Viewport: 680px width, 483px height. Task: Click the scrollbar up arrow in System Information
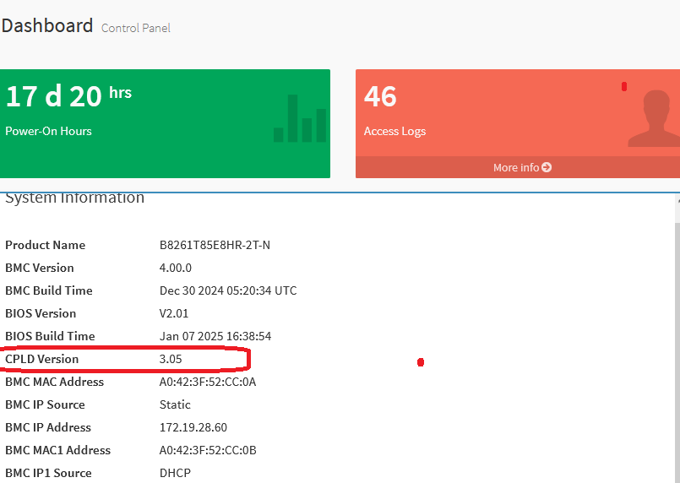[x=677, y=203]
